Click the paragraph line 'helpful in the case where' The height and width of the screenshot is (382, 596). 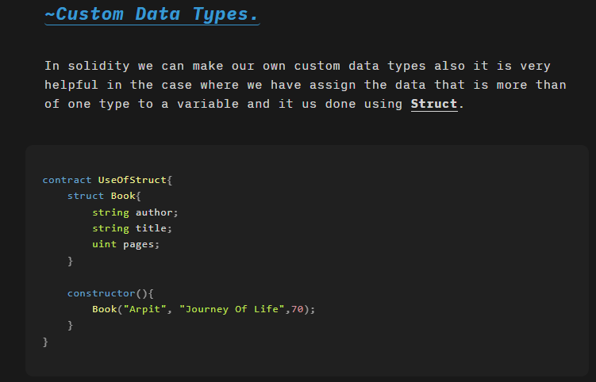pos(306,85)
